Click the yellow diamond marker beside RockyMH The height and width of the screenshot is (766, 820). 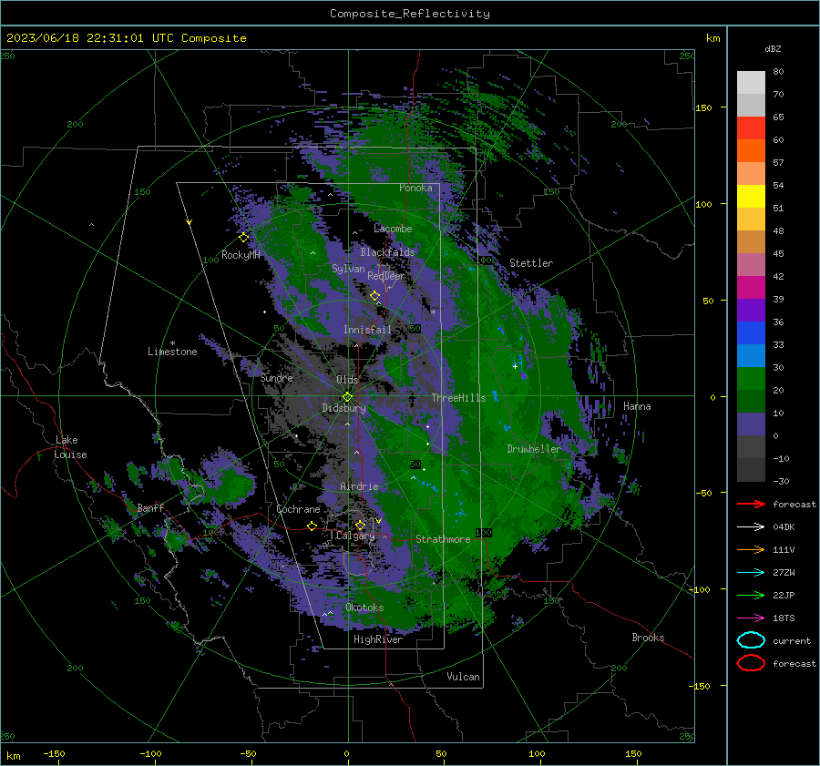click(x=243, y=238)
